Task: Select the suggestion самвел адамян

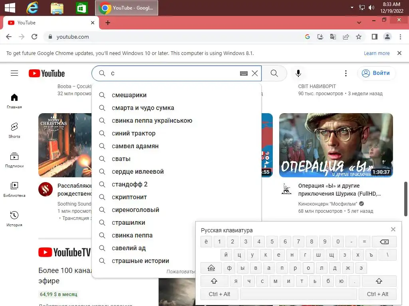Action: 177,146
